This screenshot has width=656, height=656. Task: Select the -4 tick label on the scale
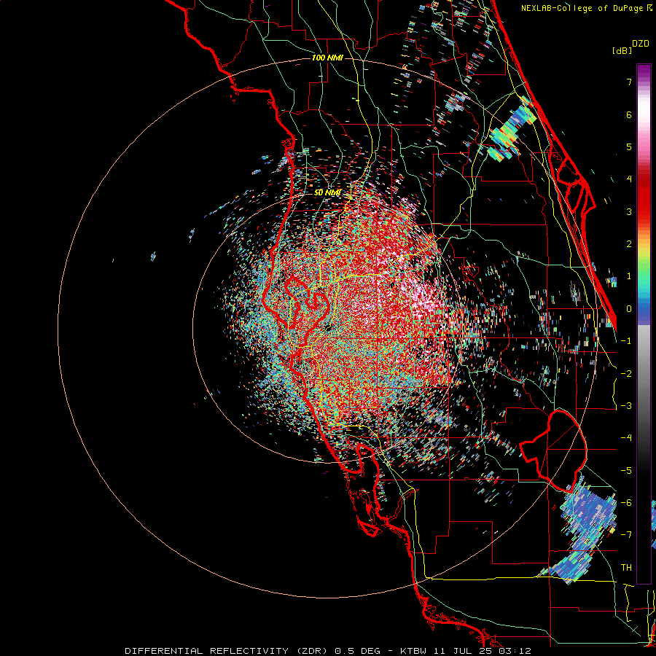click(x=626, y=438)
